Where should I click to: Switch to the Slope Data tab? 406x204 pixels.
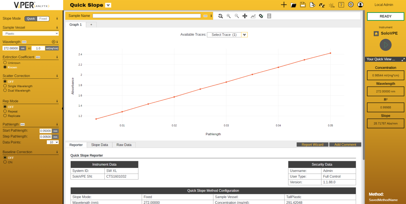[99, 145]
